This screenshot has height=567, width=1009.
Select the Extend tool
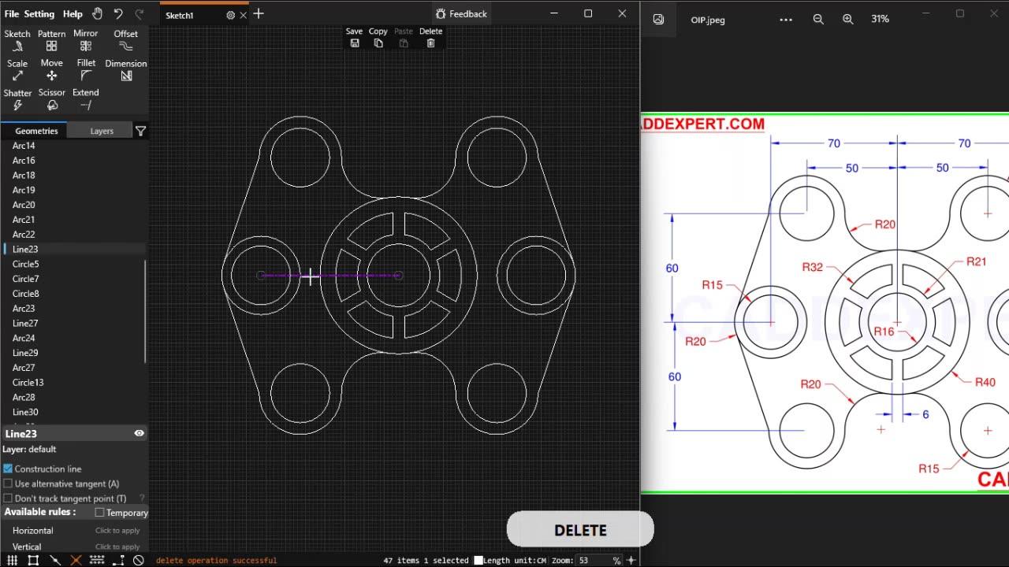pyautogui.click(x=86, y=99)
